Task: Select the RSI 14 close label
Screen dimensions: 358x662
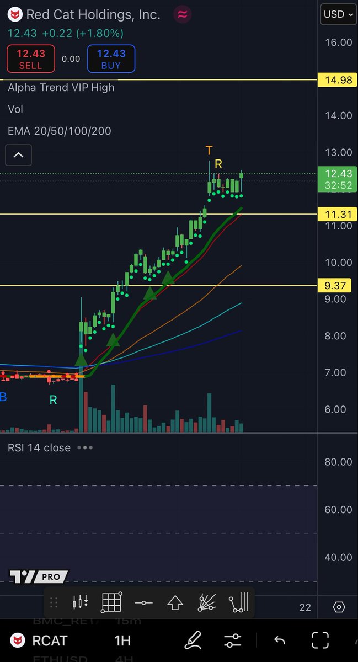Action: pos(39,447)
